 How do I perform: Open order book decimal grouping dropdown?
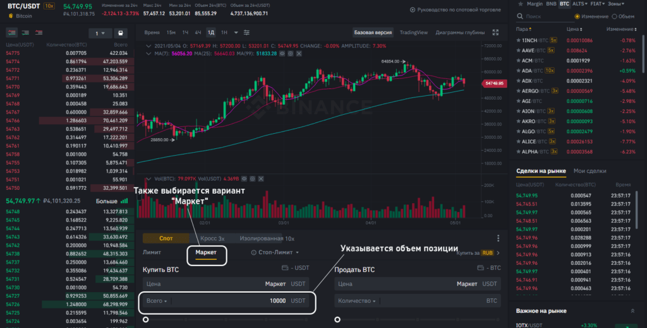pyautogui.click(x=100, y=33)
